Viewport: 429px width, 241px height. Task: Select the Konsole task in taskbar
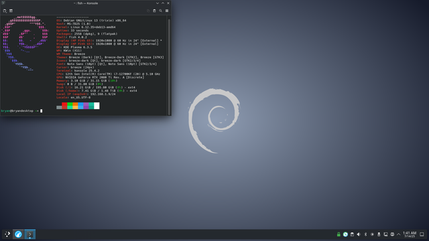tap(29, 234)
